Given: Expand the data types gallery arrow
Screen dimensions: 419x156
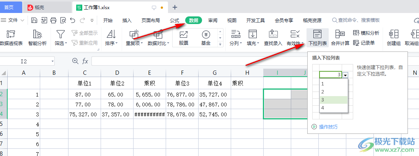Looking at the screenshot, I should point(220,44).
